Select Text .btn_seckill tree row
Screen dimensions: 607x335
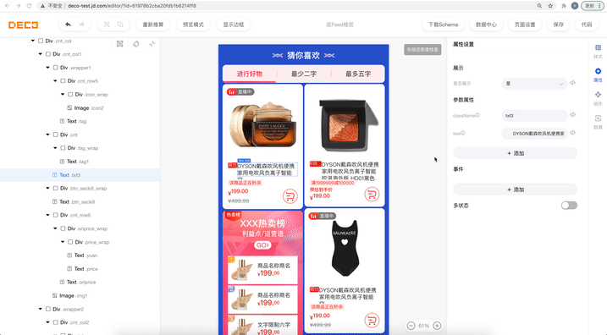(80, 201)
